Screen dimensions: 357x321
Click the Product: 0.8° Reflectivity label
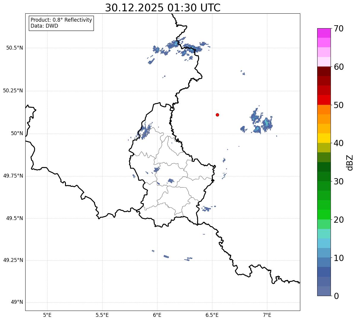coord(61,20)
